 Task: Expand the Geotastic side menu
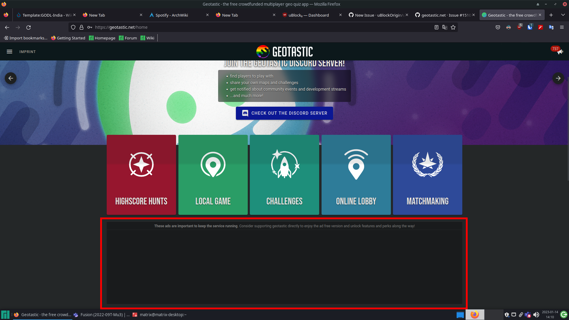pos(9,51)
